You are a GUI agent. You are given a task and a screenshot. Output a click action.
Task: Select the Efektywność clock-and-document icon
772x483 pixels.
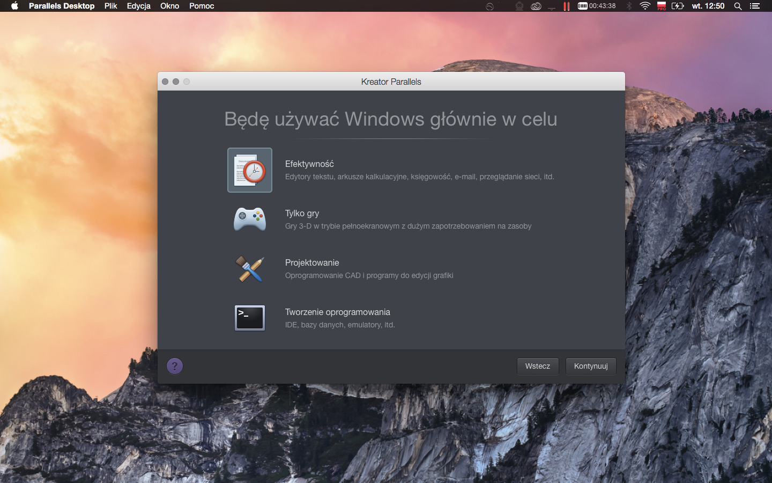250,170
